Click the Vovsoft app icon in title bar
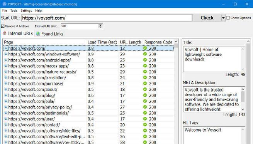The height and width of the screenshot is (144, 253). click(x=4, y=4)
